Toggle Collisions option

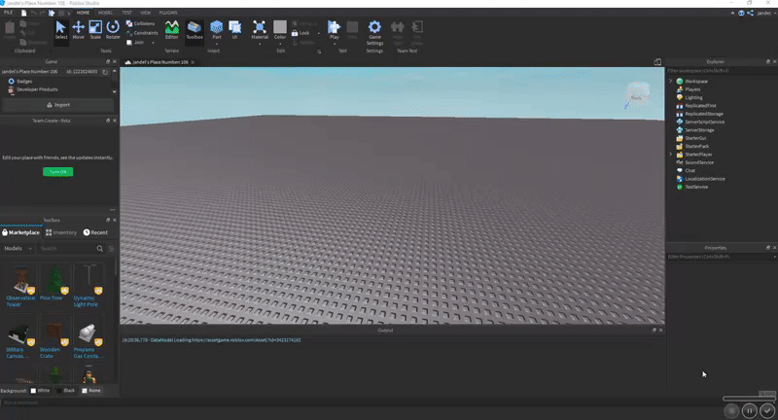[x=140, y=23]
